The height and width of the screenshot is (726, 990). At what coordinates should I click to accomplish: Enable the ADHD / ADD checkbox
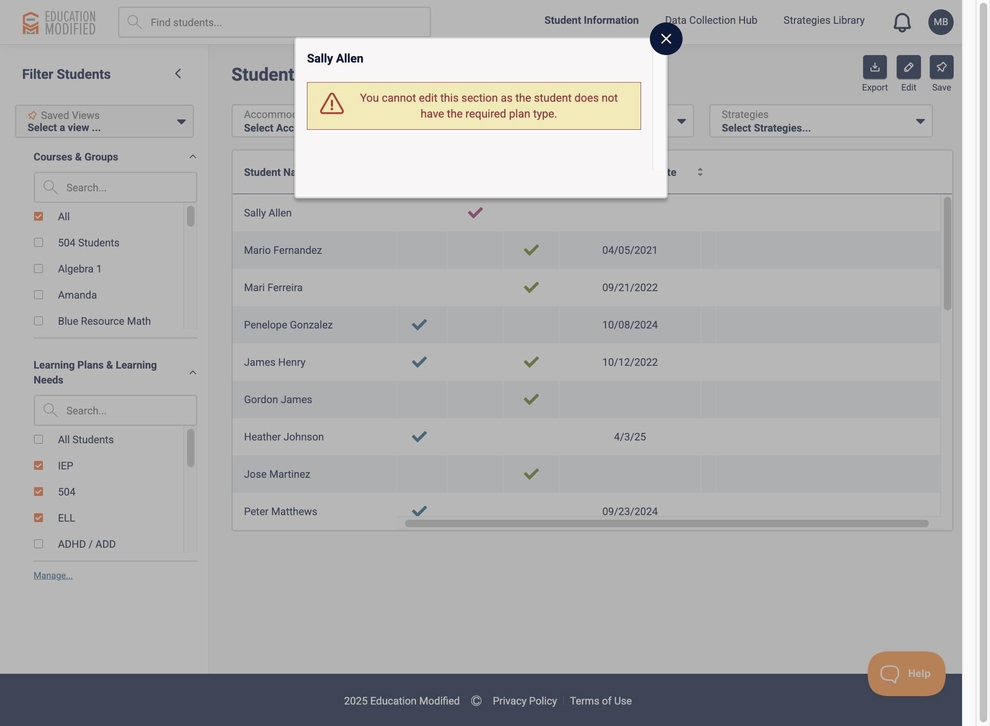click(x=39, y=544)
